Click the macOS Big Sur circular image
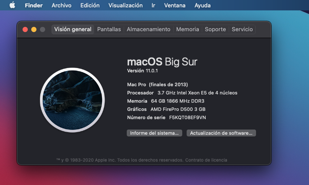Viewport: 309px width, 185px height. [x=72, y=100]
